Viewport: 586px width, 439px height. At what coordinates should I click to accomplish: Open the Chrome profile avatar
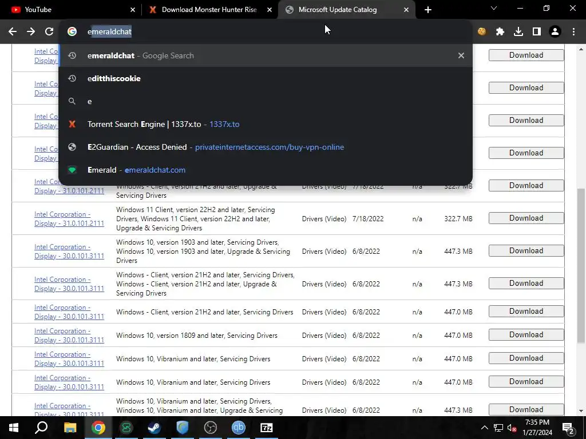click(555, 32)
